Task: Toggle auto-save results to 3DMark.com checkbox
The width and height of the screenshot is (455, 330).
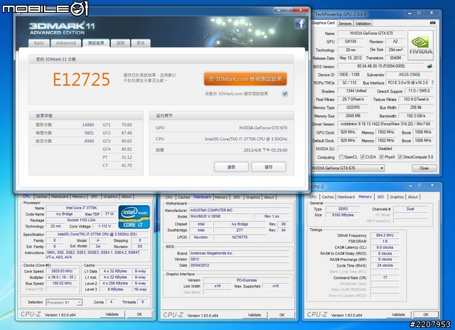Action: click(x=285, y=94)
